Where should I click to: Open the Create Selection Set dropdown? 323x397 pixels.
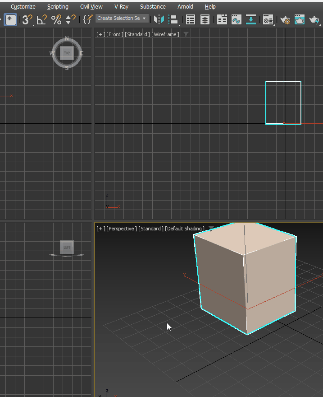tap(122, 18)
